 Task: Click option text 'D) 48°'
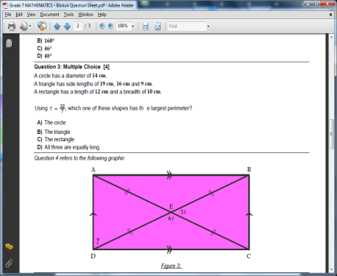tap(44, 56)
